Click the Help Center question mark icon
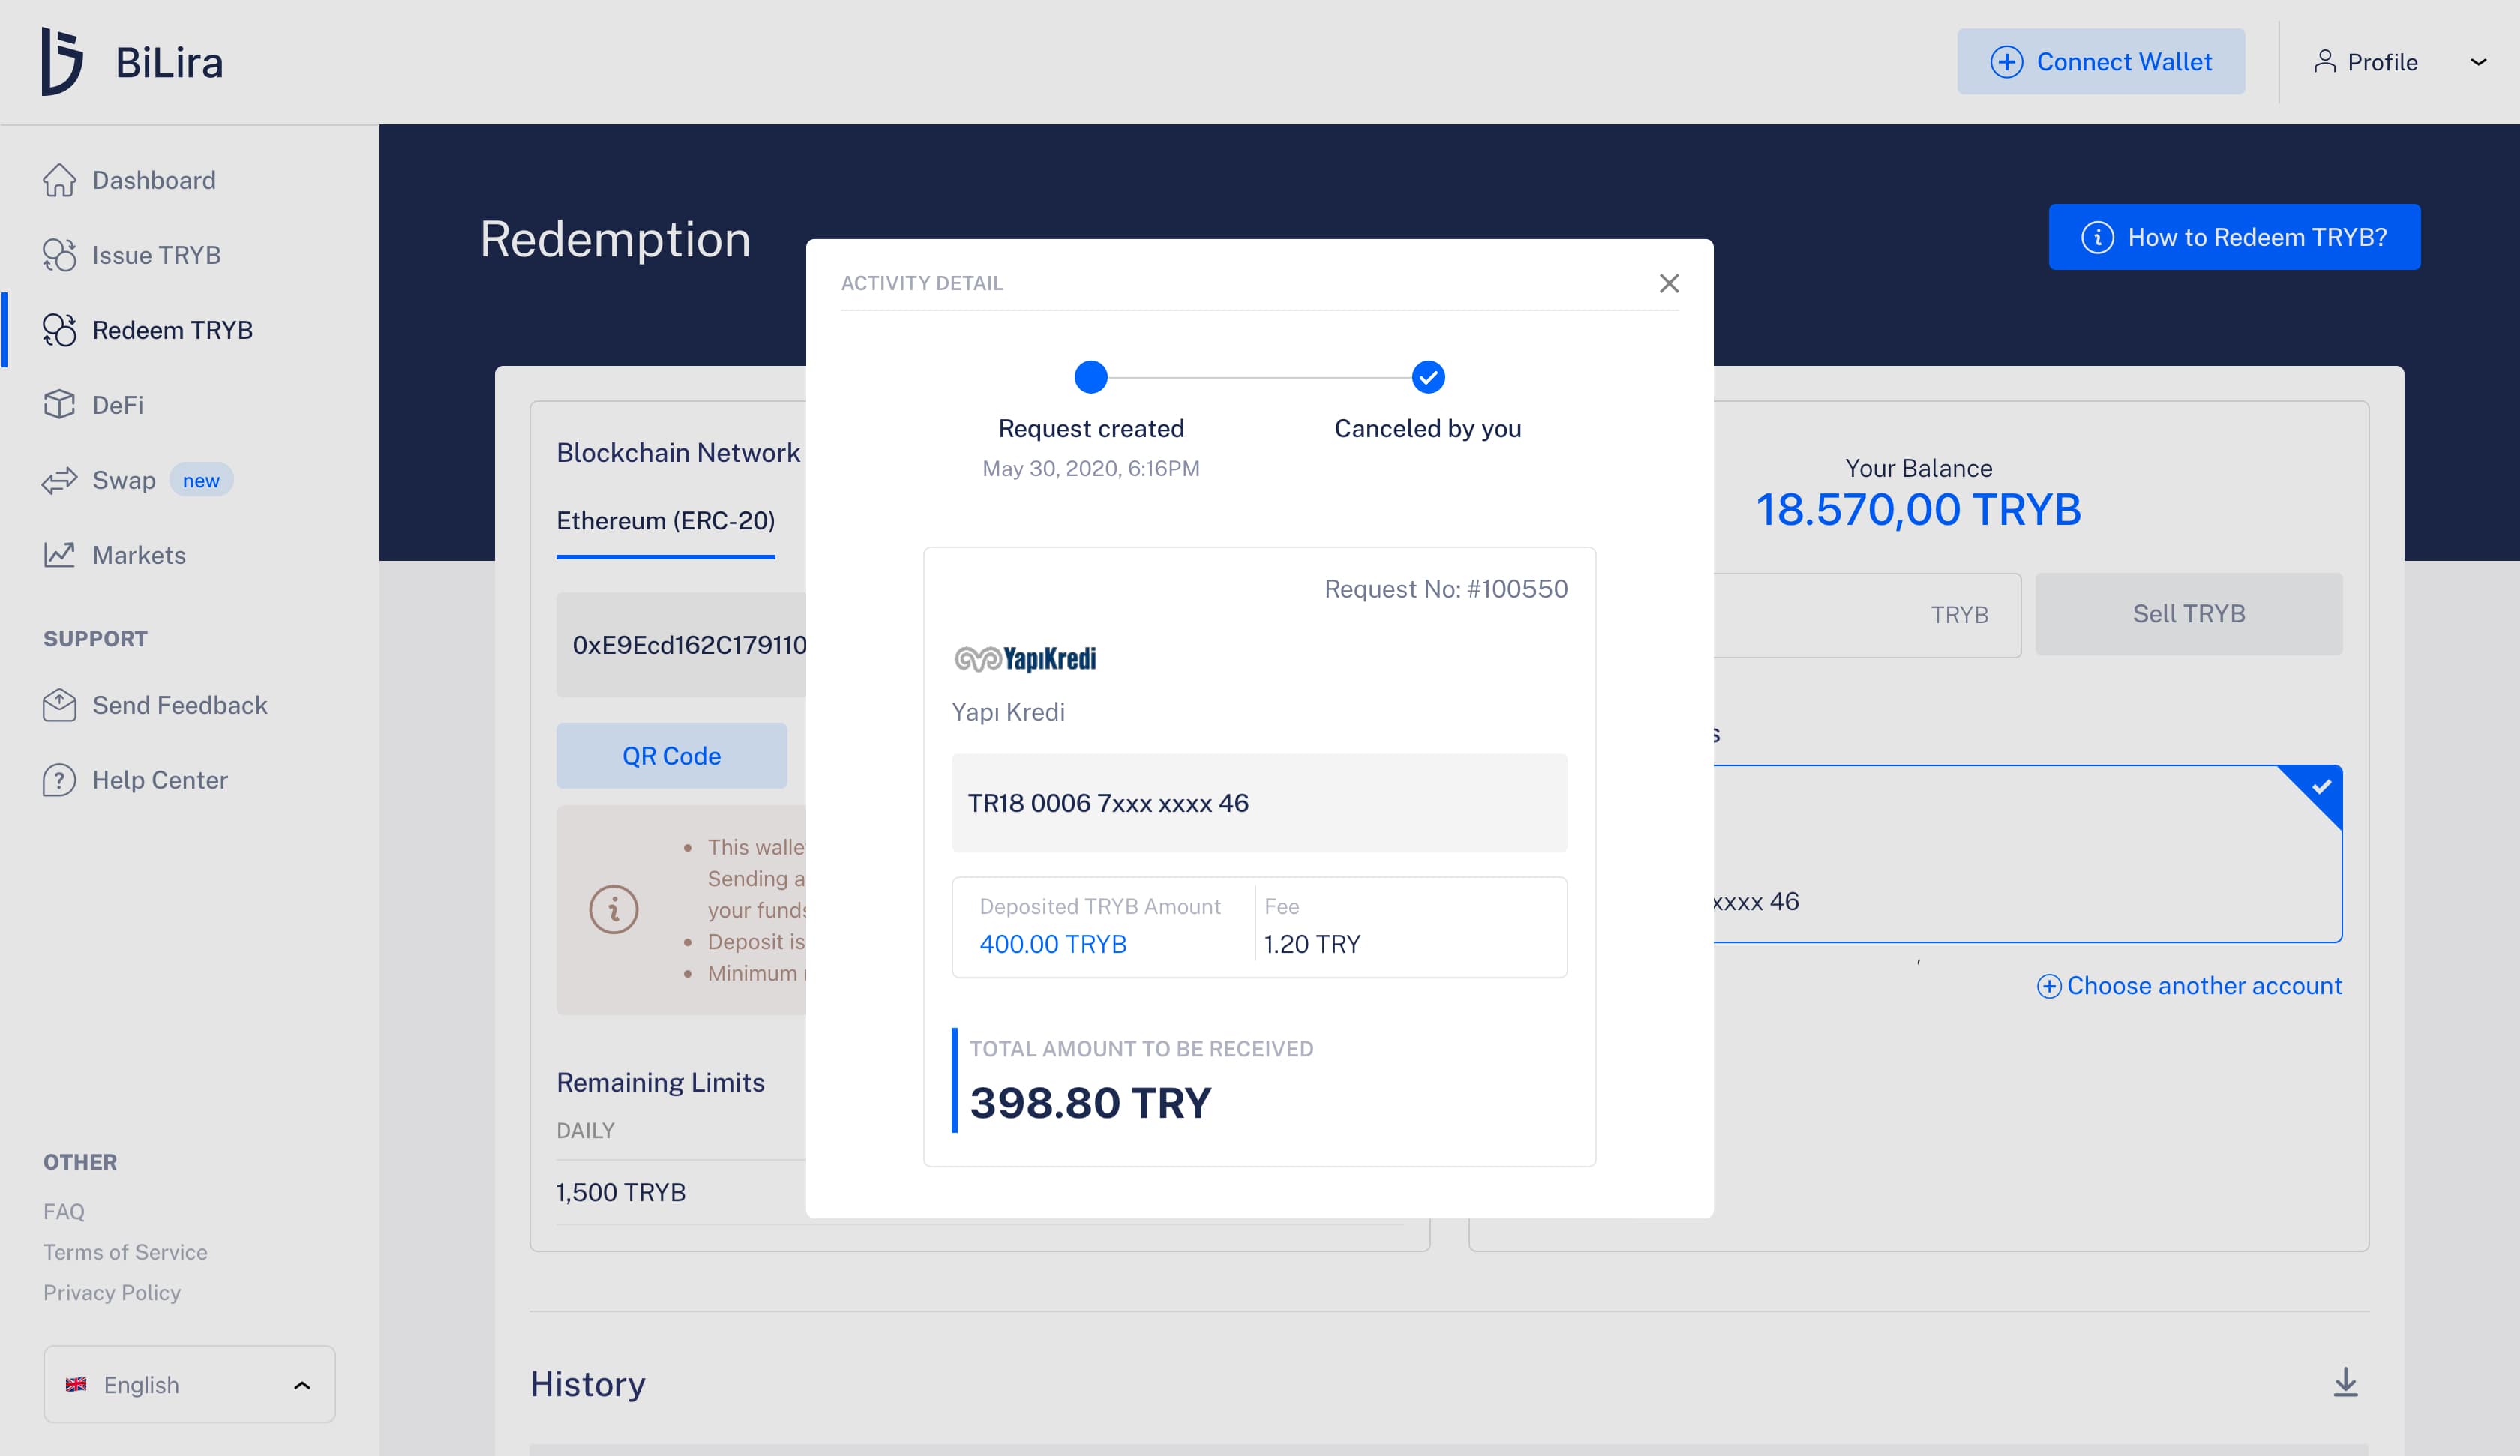This screenshot has width=2520, height=1456. (x=59, y=780)
